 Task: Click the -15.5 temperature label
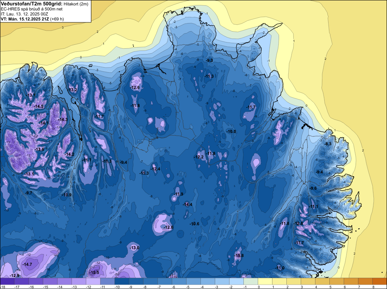(94, 272)
